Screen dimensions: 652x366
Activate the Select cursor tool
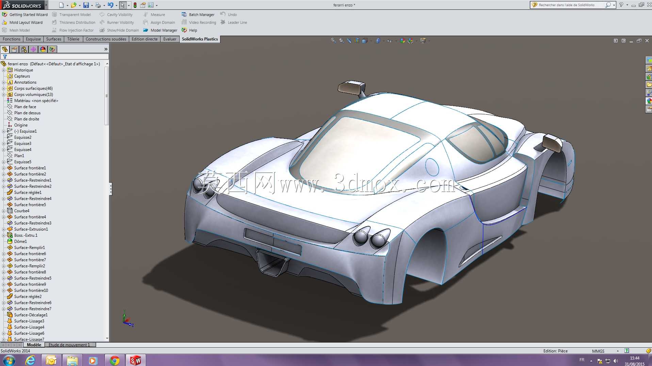click(x=123, y=5)
